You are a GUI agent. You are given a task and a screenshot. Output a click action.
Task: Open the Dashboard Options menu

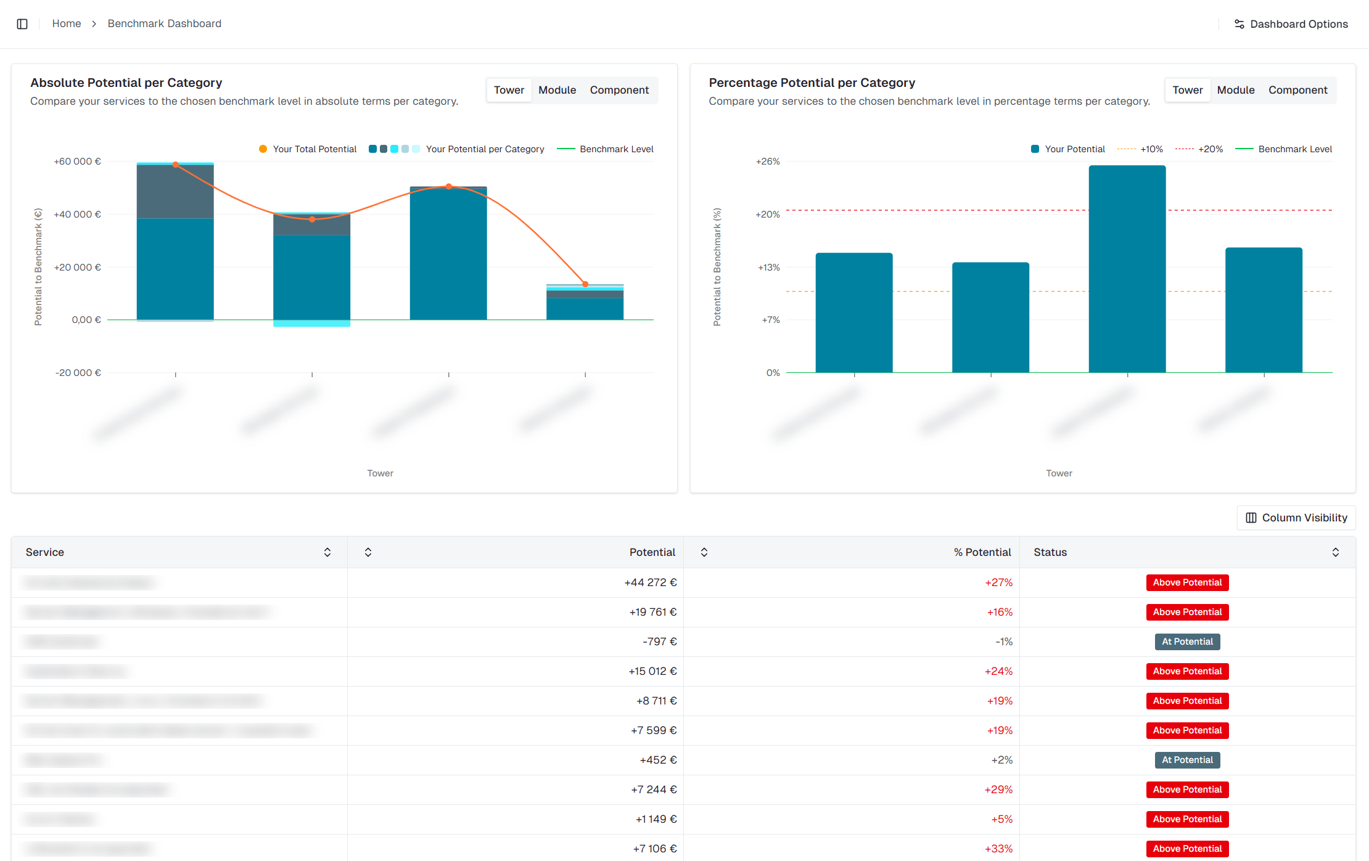[x=1298, y=24]
